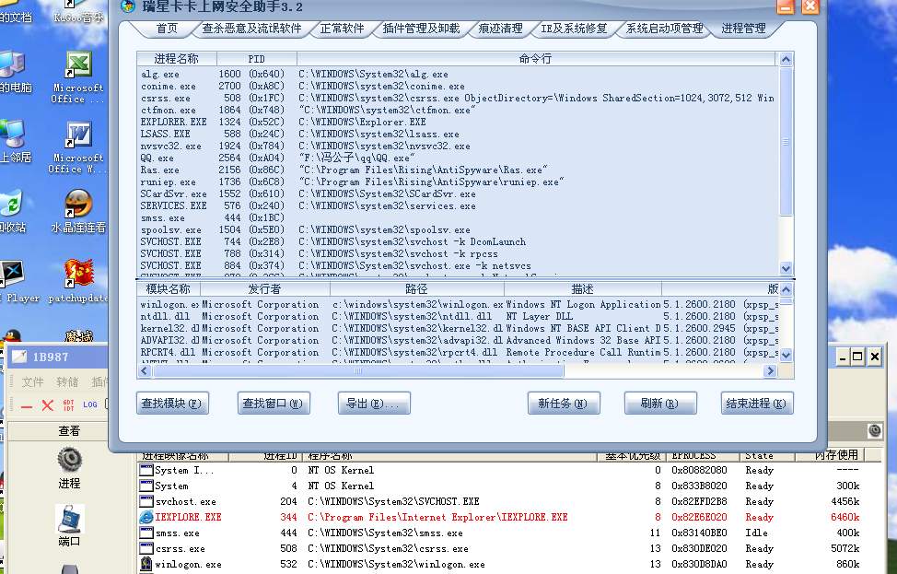Click the 导出(E)... button
This screenshot has height=574, width=897.
pyautogui.click(x=374, y=403)
